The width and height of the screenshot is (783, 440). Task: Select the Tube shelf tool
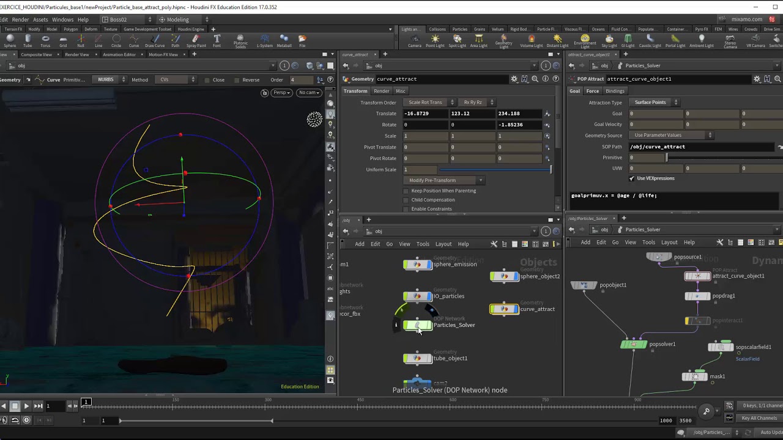tap(28, 41)
